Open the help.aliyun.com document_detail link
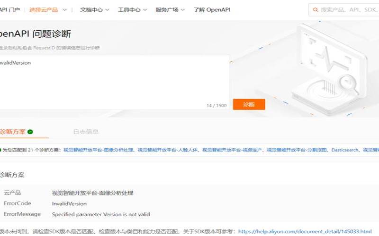 point(305,231)
